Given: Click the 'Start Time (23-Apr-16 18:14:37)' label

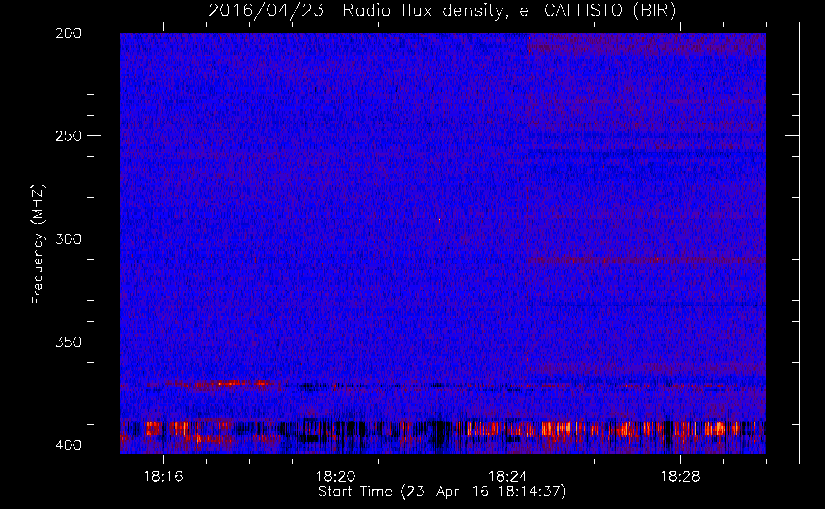Looking at the screenshot, I should point(442,492).
